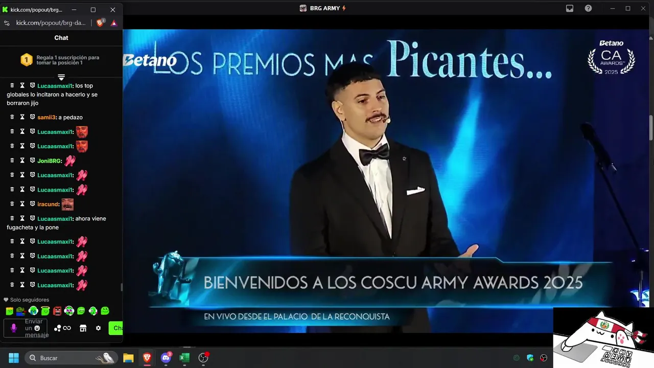
Task: Ban JoniBRG using the shield icon
Action: pos(32,160)
